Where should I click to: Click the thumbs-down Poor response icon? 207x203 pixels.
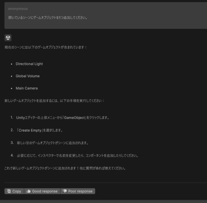pyautogui.click(x=65, y=191)
